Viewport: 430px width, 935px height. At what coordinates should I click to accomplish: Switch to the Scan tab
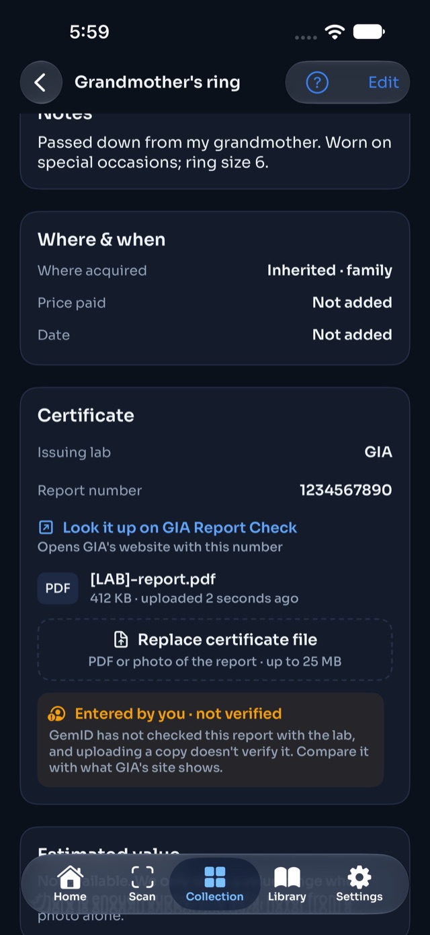[142, 883]
